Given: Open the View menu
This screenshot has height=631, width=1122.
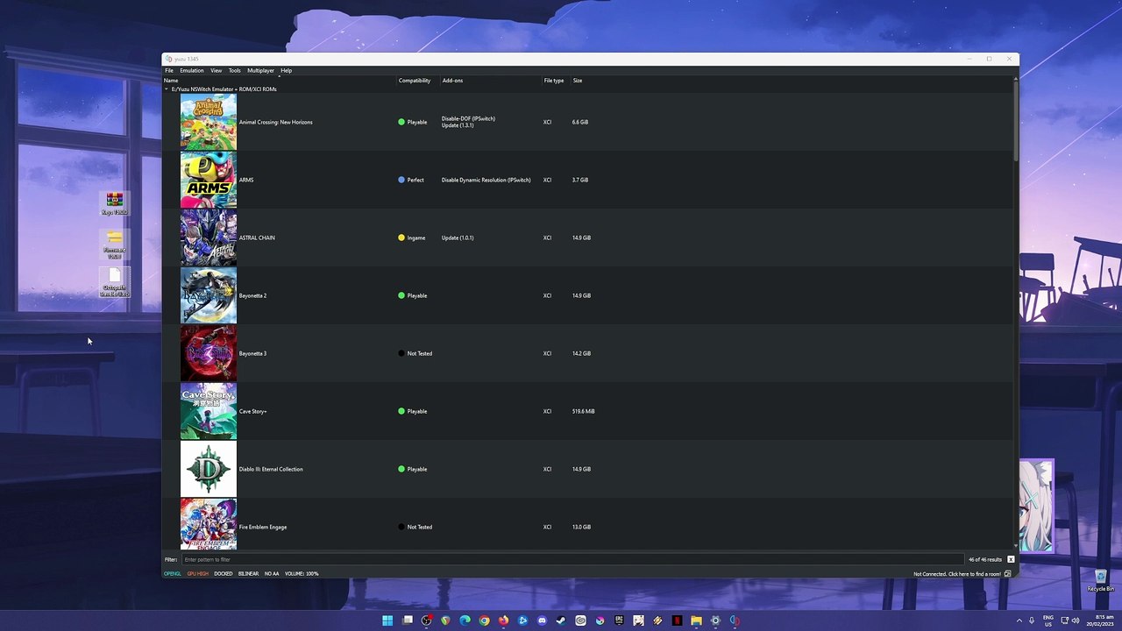Looking at the screenshot, I should click(216, 70).
